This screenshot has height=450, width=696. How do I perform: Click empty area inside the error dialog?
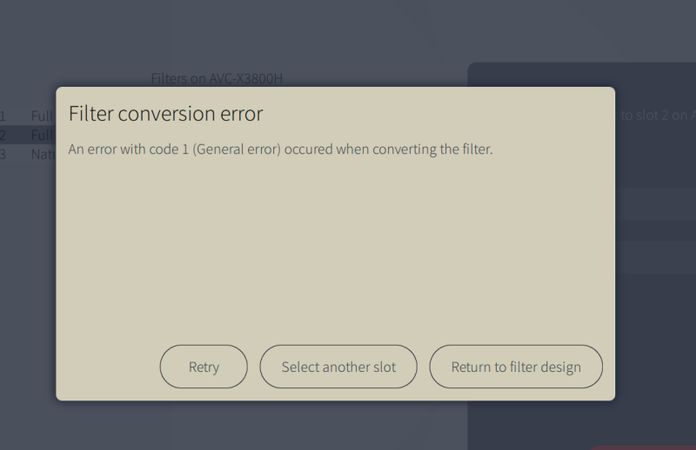(x=335, y=252)
